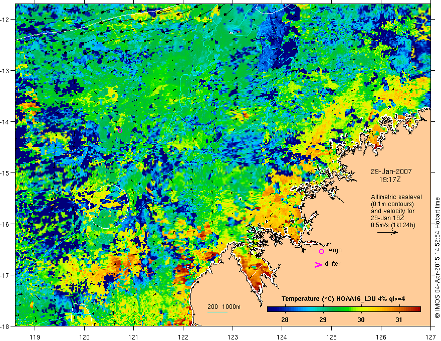The width and height of the screenshot is (441, 341).
Task: Click the longitude axis label 122
Action: (183, 337)
